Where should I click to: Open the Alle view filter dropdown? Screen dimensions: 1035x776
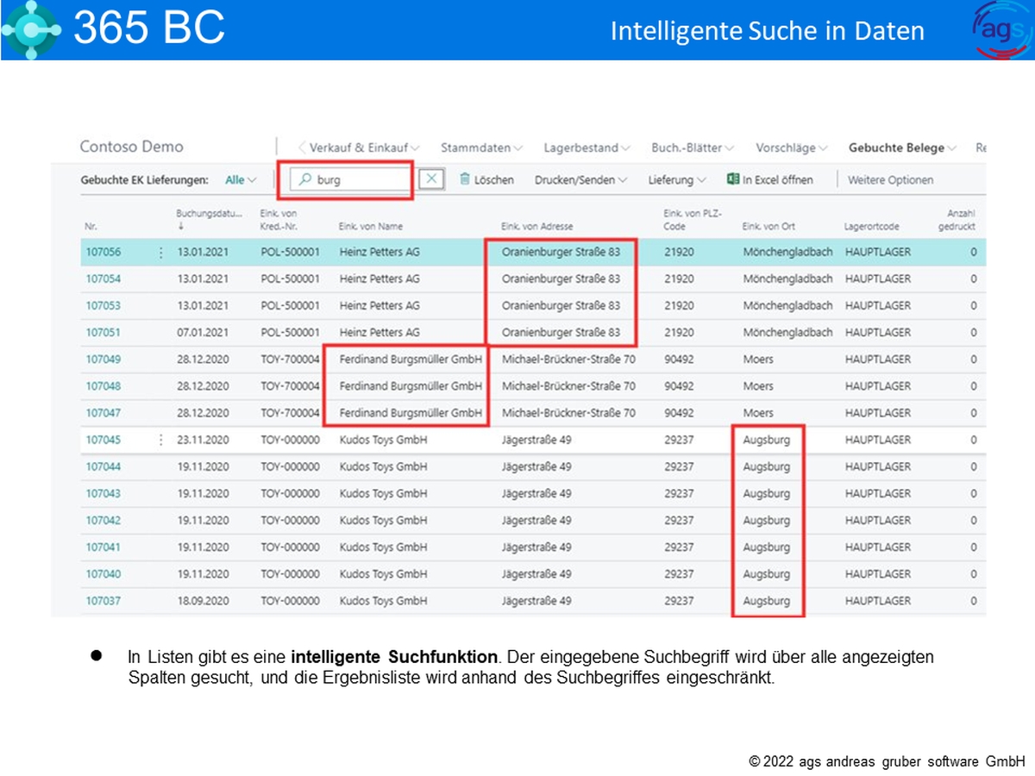(241, 180)
